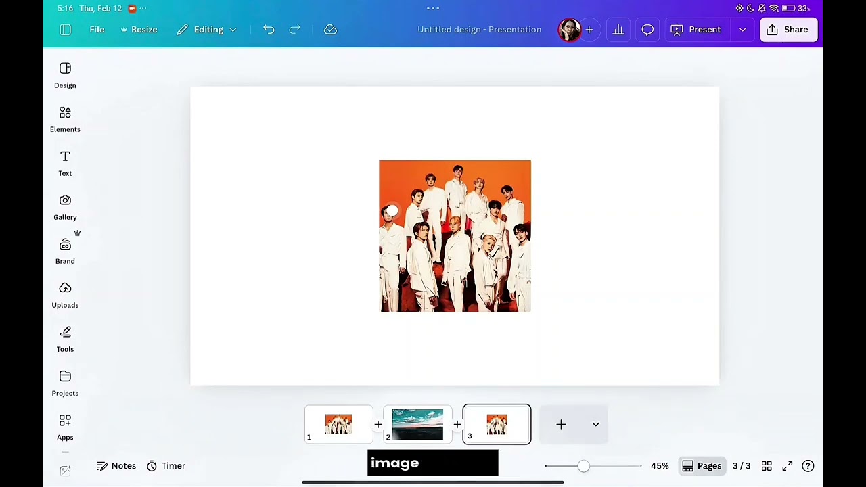
Task: Open the File menu
Action: [97, 30]
